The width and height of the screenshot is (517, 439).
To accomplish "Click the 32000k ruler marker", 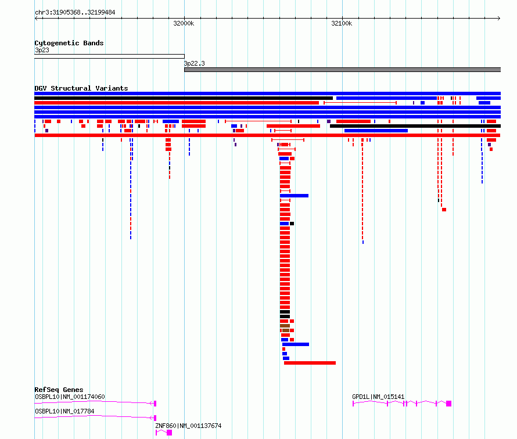I will 184,23.
